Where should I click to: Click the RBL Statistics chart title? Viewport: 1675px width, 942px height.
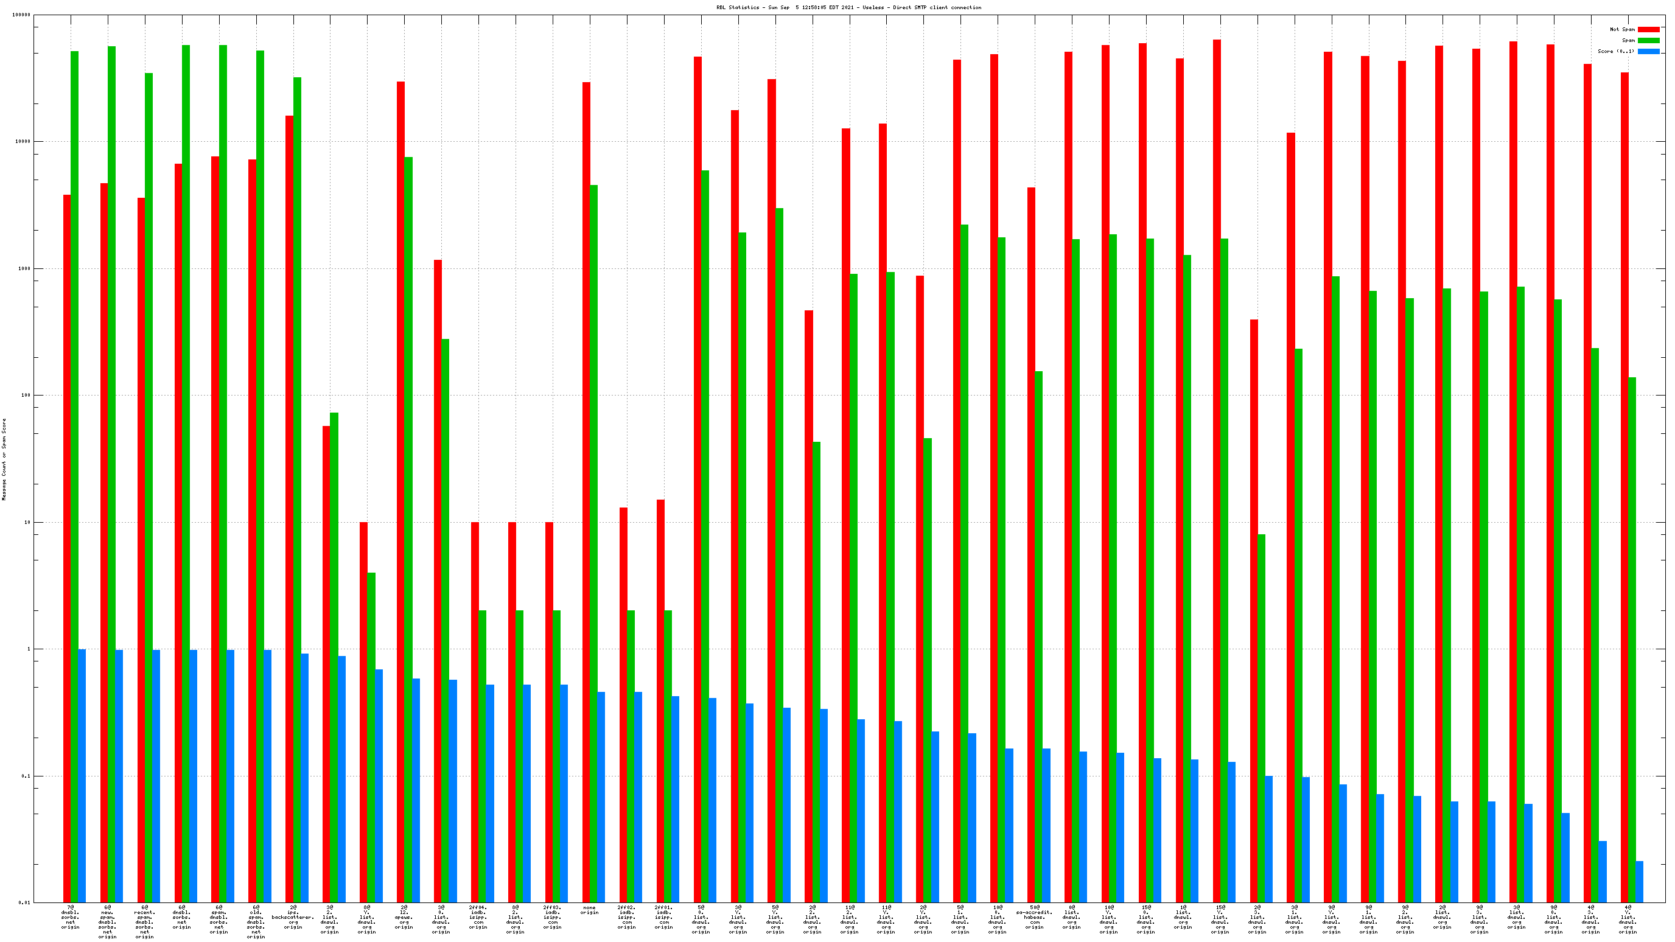coord(848,7)
